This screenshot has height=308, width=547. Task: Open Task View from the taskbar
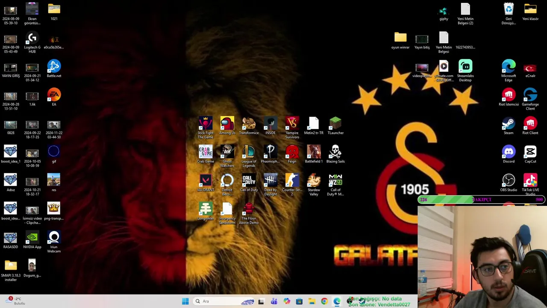[261, 301]
